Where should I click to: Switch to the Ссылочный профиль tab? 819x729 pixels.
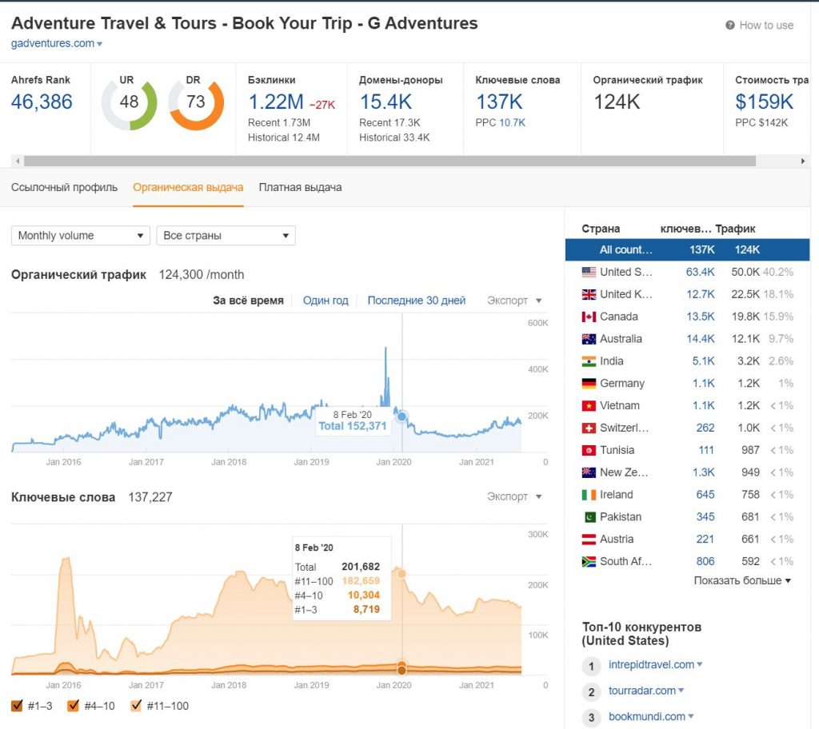pos(64,188)
